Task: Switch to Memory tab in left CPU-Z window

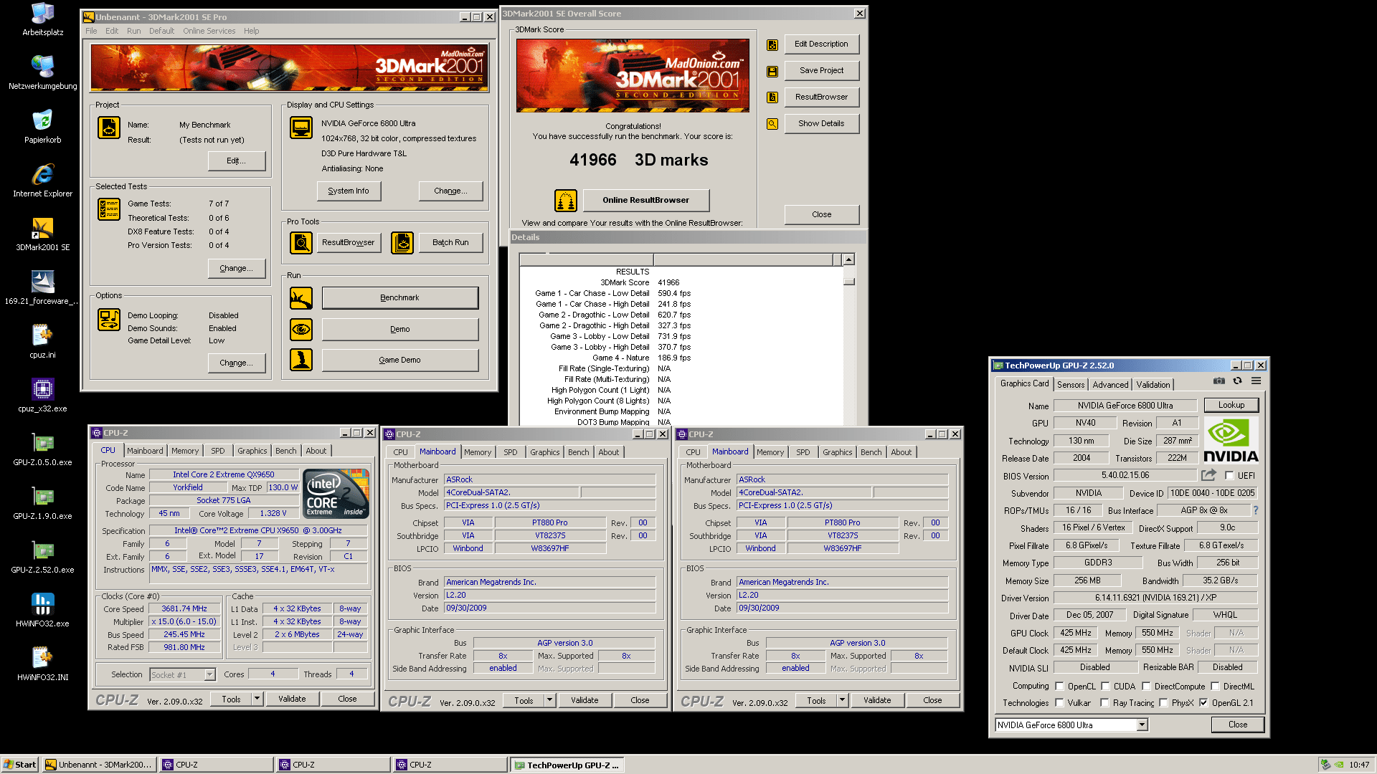Action: [185, 451]
